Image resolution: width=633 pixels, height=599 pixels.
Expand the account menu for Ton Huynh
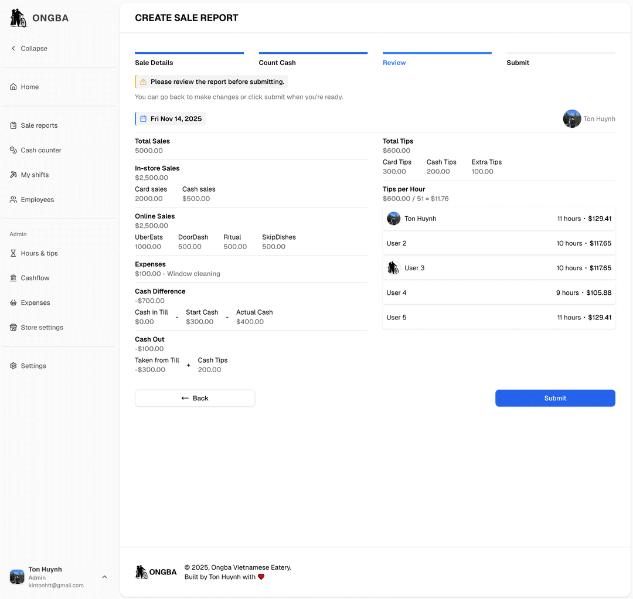pyautogui.click(x=104, y=577)
